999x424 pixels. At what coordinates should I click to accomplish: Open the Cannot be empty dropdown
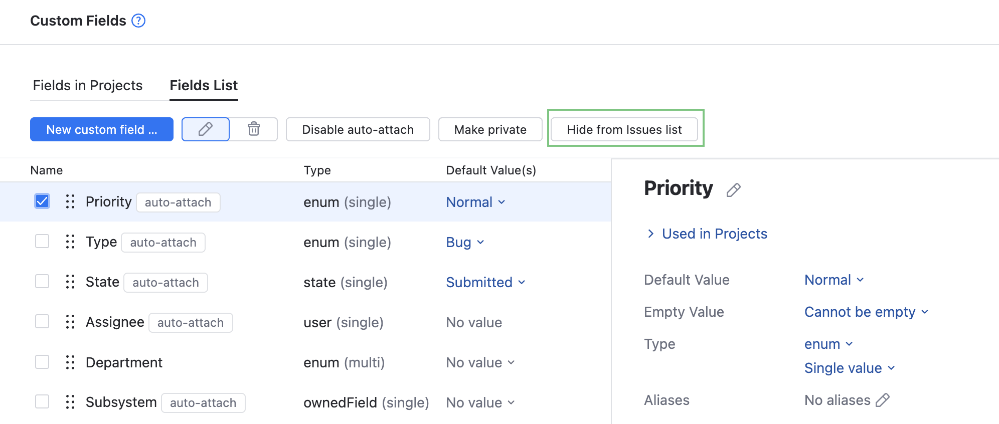(x=866, y=312)
